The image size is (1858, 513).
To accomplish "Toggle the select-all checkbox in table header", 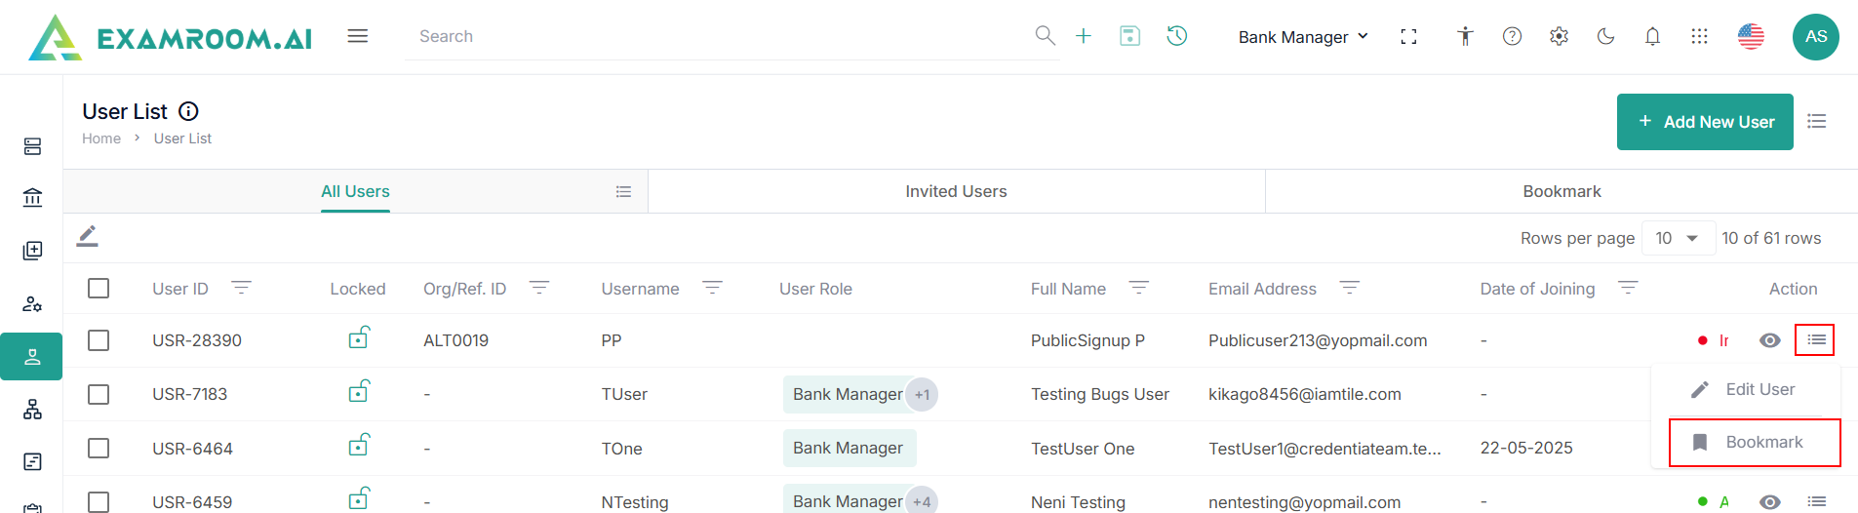I will pyautogui.click(x=99, y=289).
